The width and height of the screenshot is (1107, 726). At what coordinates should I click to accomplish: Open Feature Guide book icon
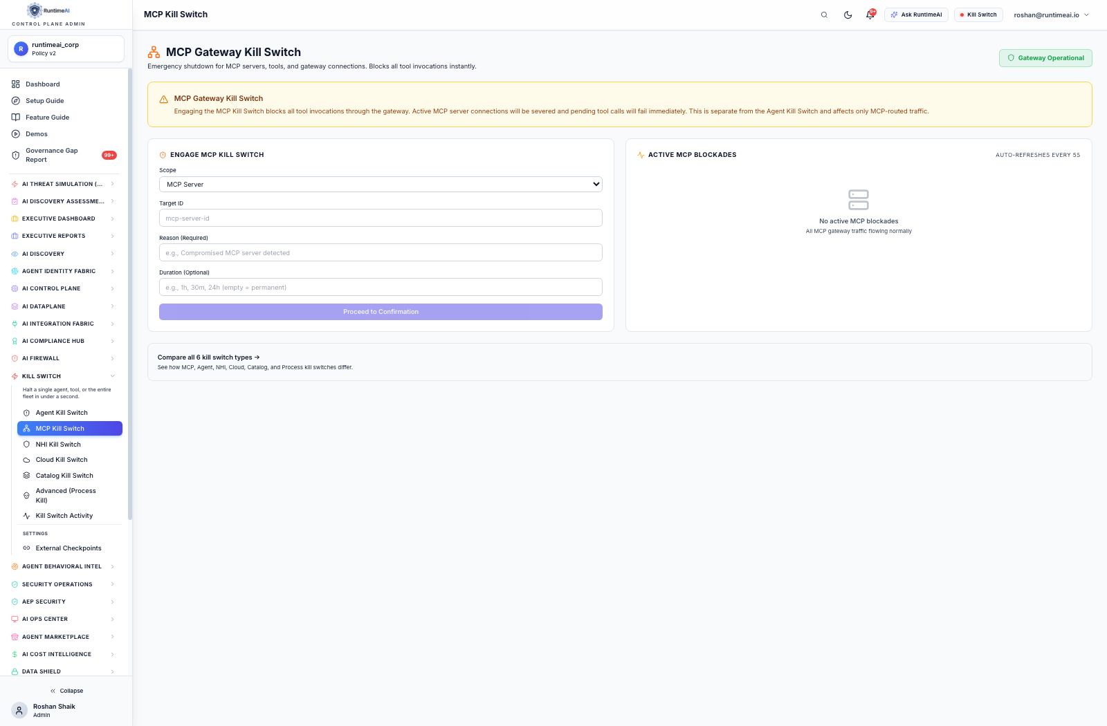pyautogui.click(x=15, y=118)
